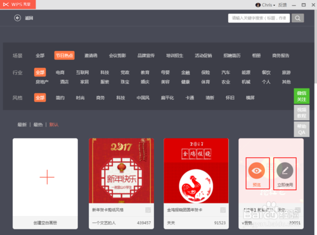317x235 pixels.
Task: Select the 活动促销 scene filter
Action: (204, 56)
